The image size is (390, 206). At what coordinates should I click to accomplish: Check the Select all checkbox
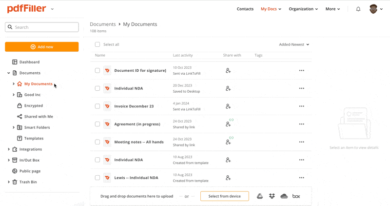coord(97,44)
